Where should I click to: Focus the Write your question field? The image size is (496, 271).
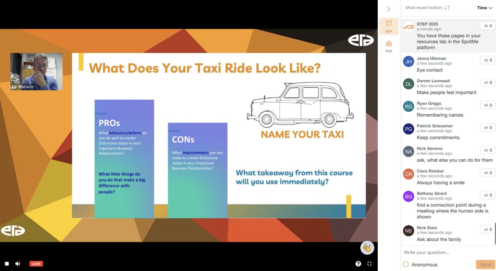pyautogui.click(x=448, y=252)
